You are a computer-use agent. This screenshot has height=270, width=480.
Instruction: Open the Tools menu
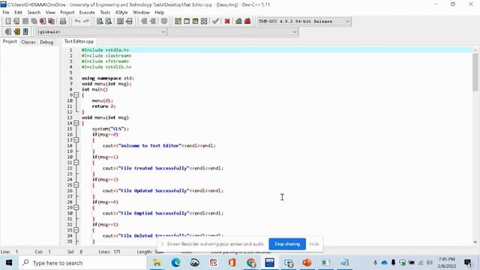(x=105, y=13)
